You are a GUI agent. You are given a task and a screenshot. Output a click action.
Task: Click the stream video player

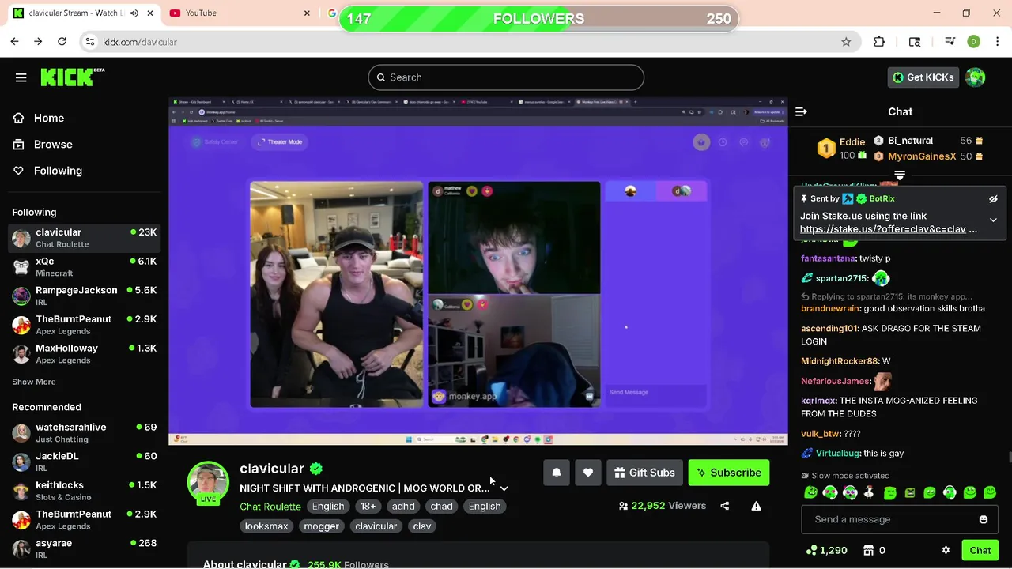point(478,271)
